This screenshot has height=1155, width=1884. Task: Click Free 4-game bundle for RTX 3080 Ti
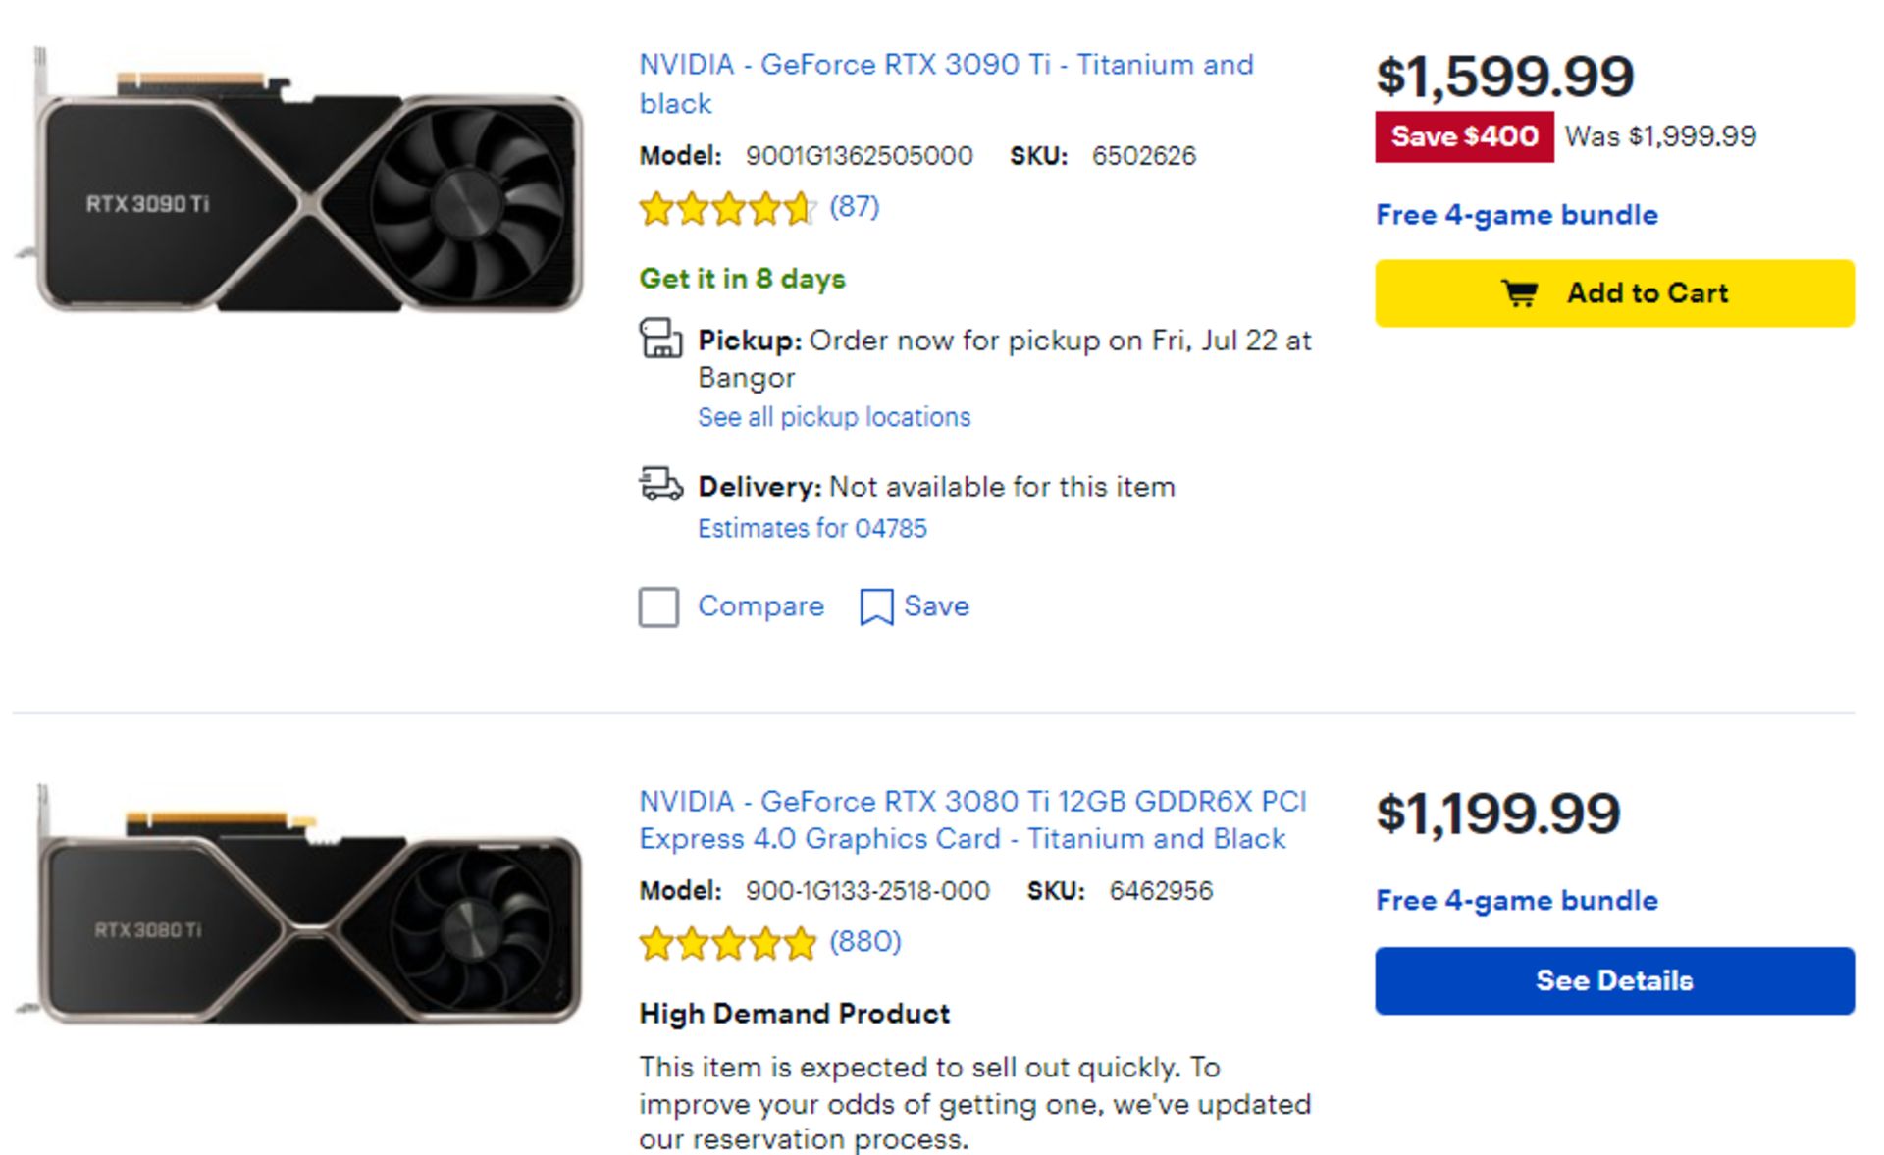[x=1515, y=900]
